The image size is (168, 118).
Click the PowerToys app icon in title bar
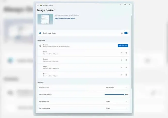(x=41, y=6)
